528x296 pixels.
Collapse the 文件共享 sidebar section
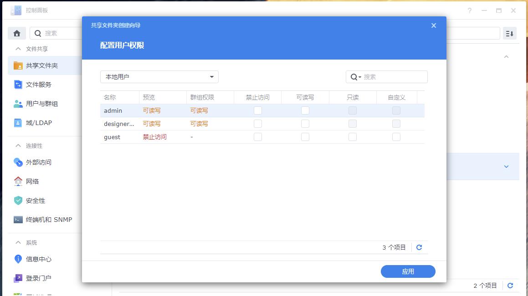(x=17, y=49)
